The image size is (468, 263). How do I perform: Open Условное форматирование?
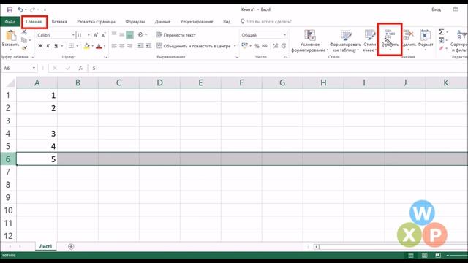(310, 41)
